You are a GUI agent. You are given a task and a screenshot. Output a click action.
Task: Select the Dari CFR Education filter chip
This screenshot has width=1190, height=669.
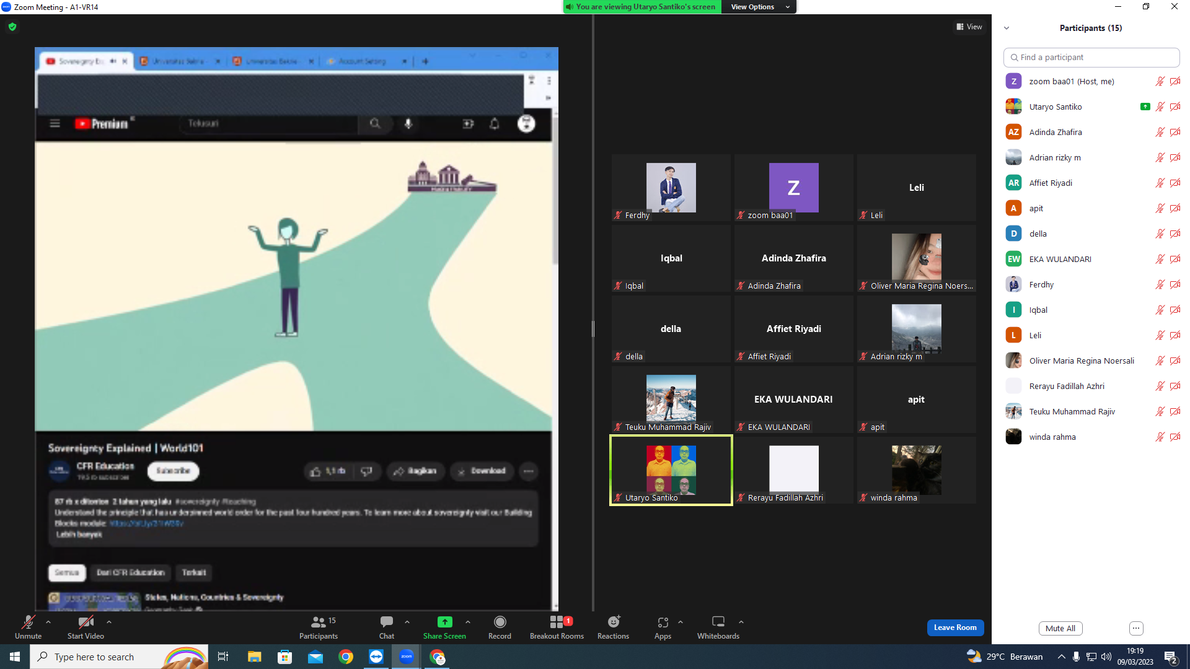coord(131,572)
